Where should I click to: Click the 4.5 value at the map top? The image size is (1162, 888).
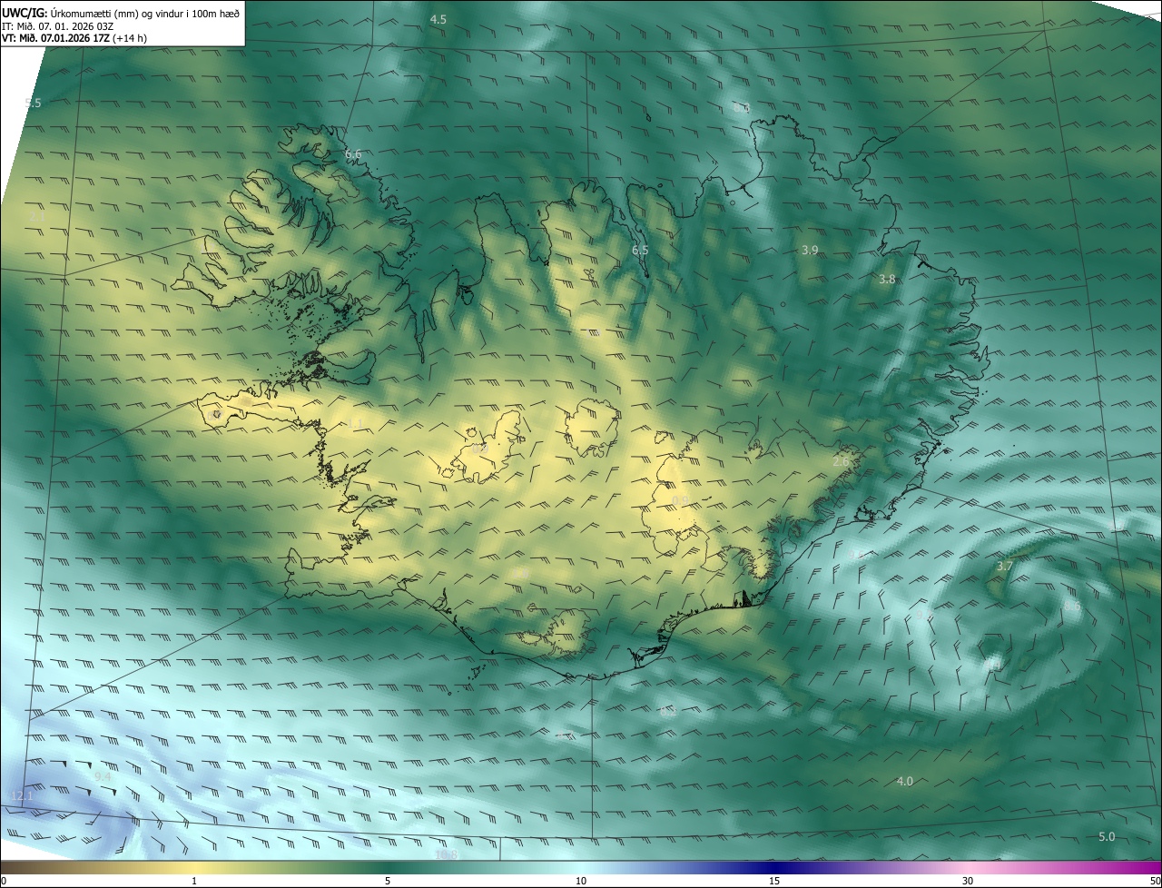pos(438,19)
